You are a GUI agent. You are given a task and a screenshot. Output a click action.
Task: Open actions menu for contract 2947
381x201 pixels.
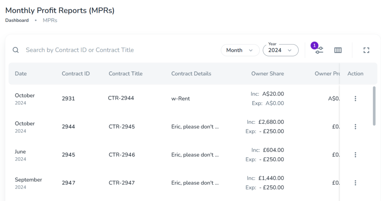click(355, 183)
